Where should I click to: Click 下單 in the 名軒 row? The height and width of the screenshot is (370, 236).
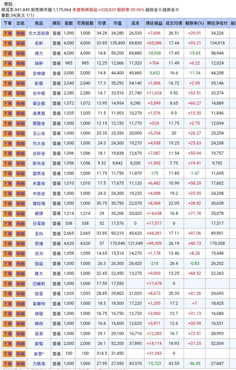[x=8, y=43]
